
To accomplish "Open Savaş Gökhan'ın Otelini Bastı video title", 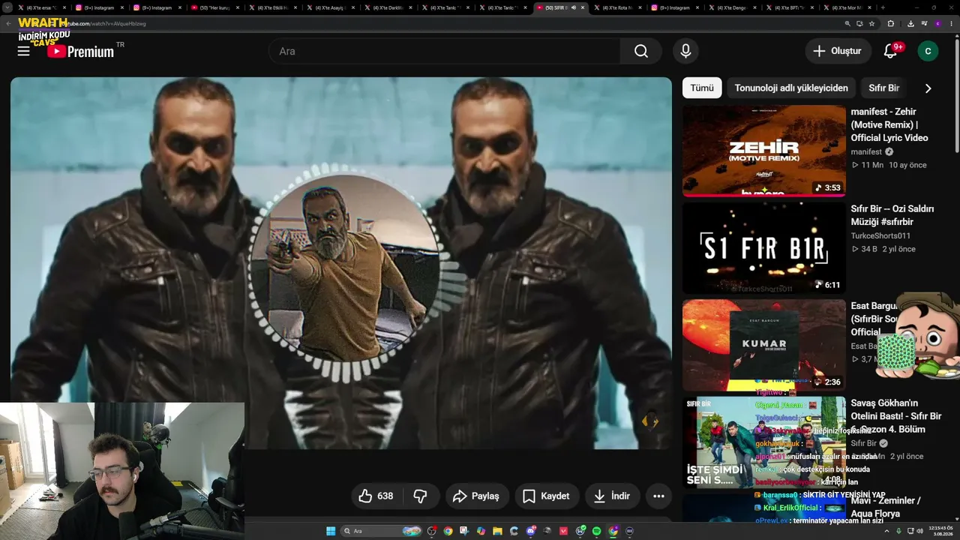I will (896, 416).
